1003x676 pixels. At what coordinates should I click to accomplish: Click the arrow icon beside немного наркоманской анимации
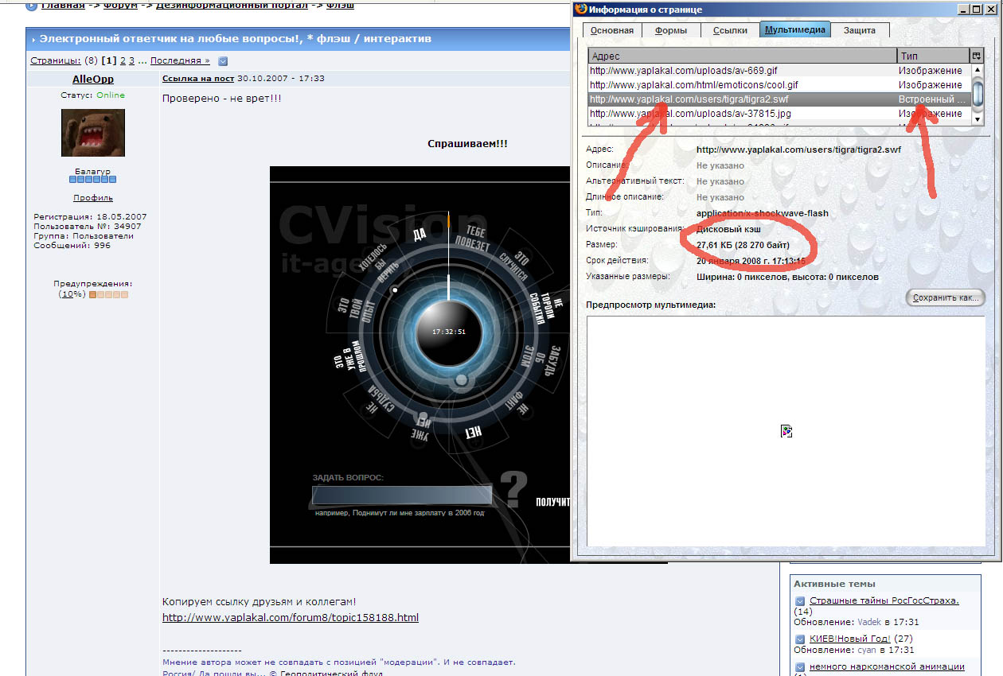[800, 666]
